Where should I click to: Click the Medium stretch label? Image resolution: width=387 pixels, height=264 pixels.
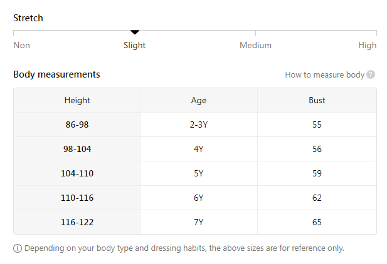point(255,45)
